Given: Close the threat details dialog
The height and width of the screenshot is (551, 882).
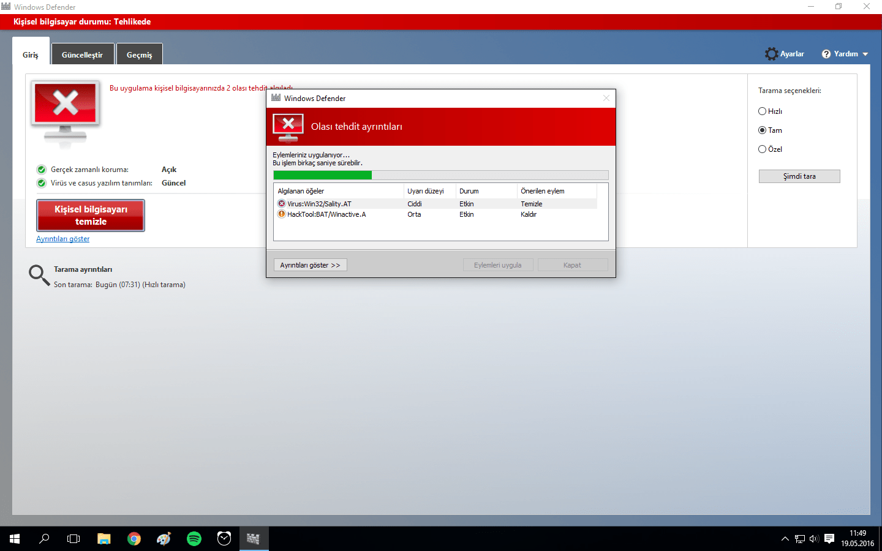Looking at the screenshot, I should point(606,98).
